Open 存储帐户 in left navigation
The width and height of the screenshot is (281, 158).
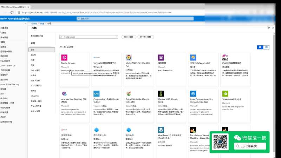coord(4,75)
